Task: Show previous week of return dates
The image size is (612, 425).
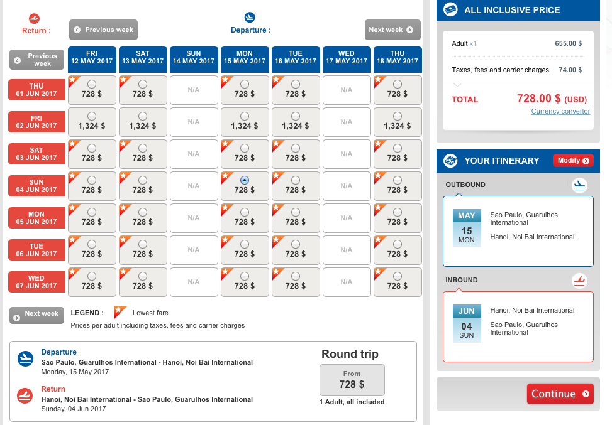Action: pos(36,60)
